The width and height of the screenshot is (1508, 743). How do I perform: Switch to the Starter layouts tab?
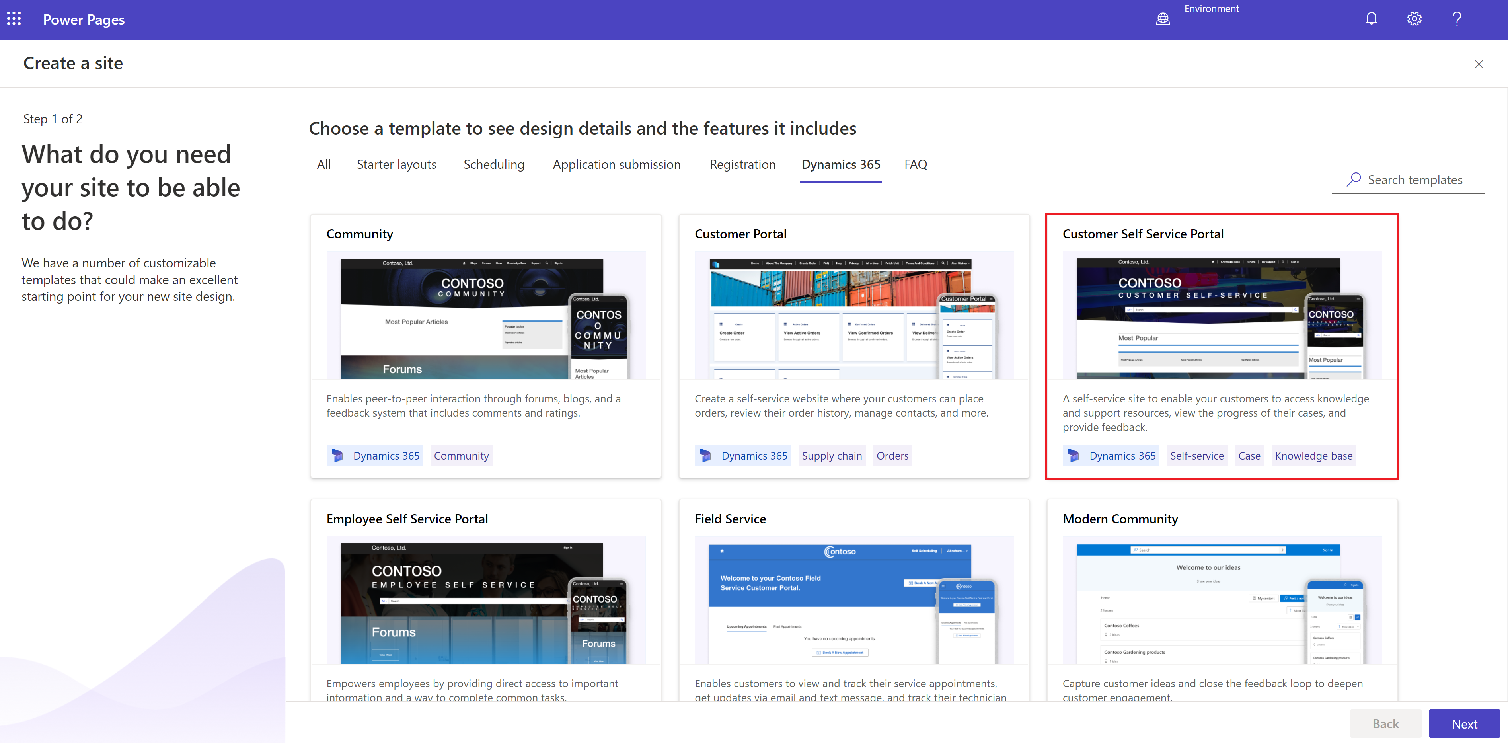click(x=396, y=164)
